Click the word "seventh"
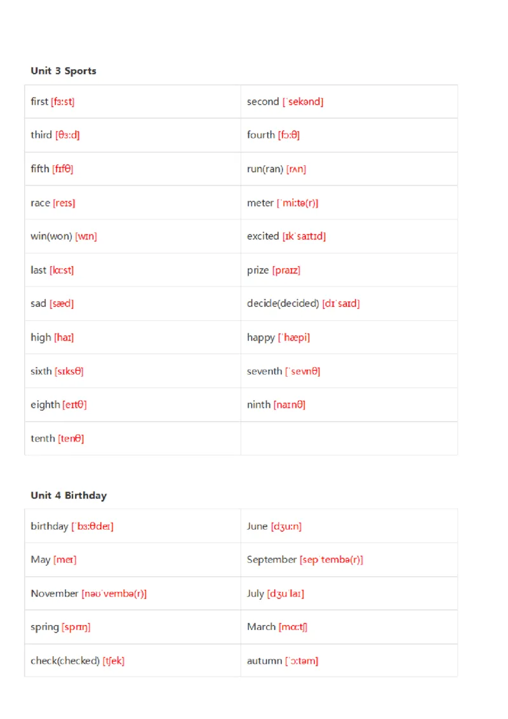This screenshot has height=719, width=508. click(264, 371)
